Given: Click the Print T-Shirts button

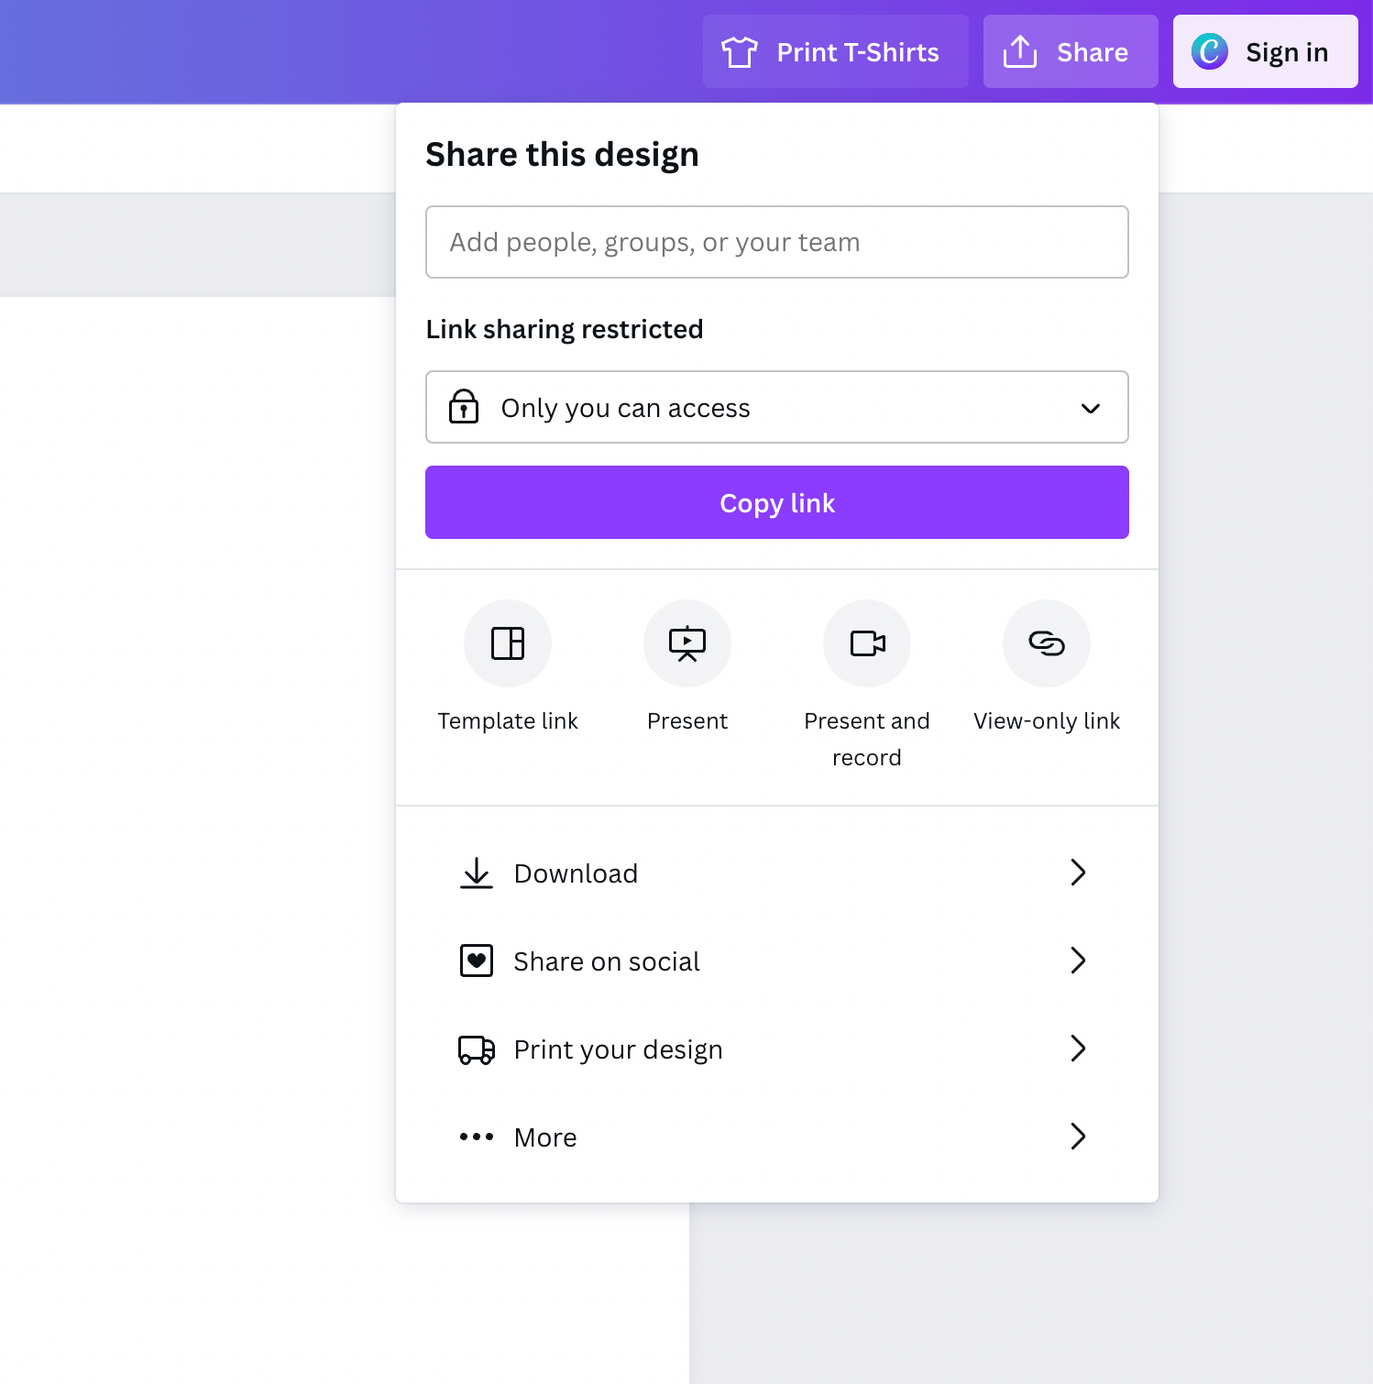Looking at the screenshot, I should coord(835,51).
